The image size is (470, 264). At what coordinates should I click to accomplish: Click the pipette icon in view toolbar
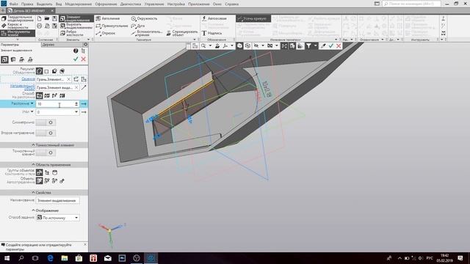click(x=323, y=45)
